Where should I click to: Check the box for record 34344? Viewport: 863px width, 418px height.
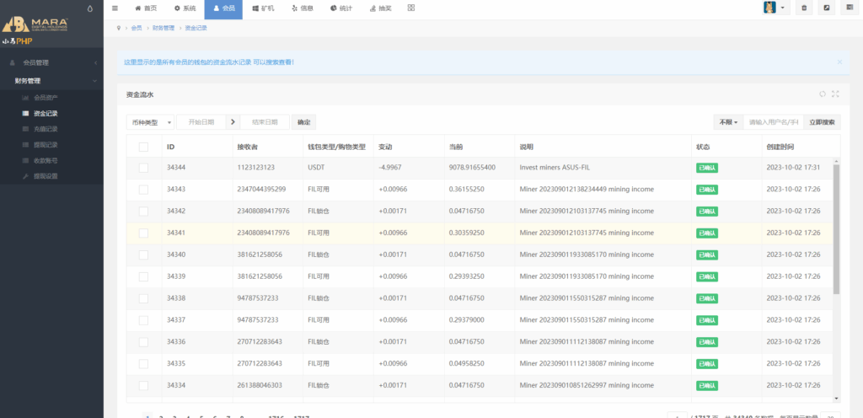click(143, 168)
